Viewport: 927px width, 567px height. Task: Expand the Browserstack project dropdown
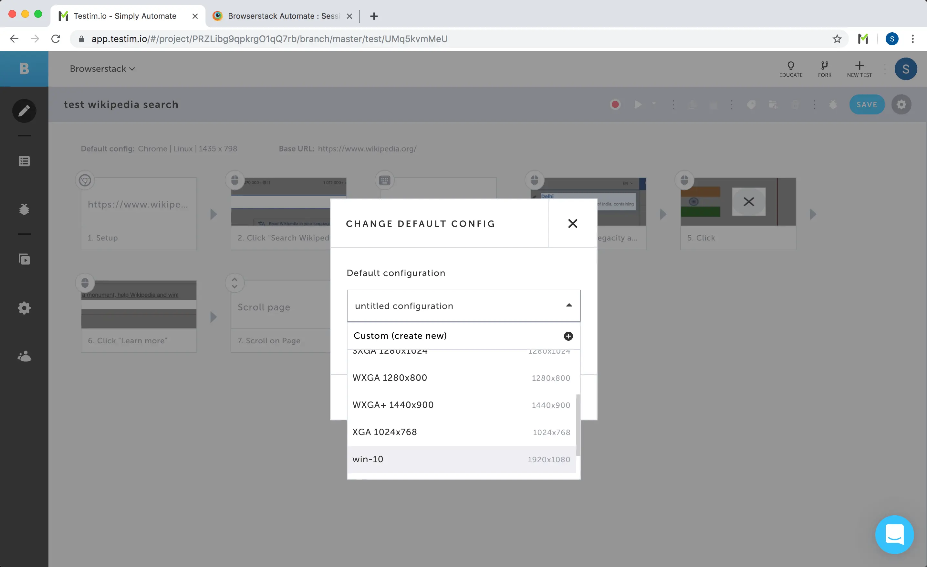[x=102, y=69]
